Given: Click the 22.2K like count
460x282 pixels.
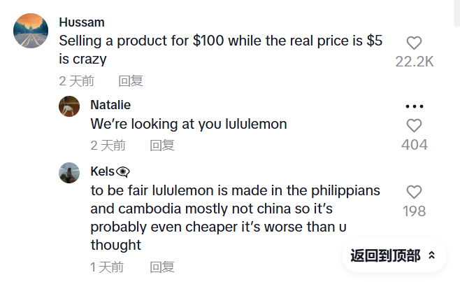Looking at the screenshot, I should point(414,62).
